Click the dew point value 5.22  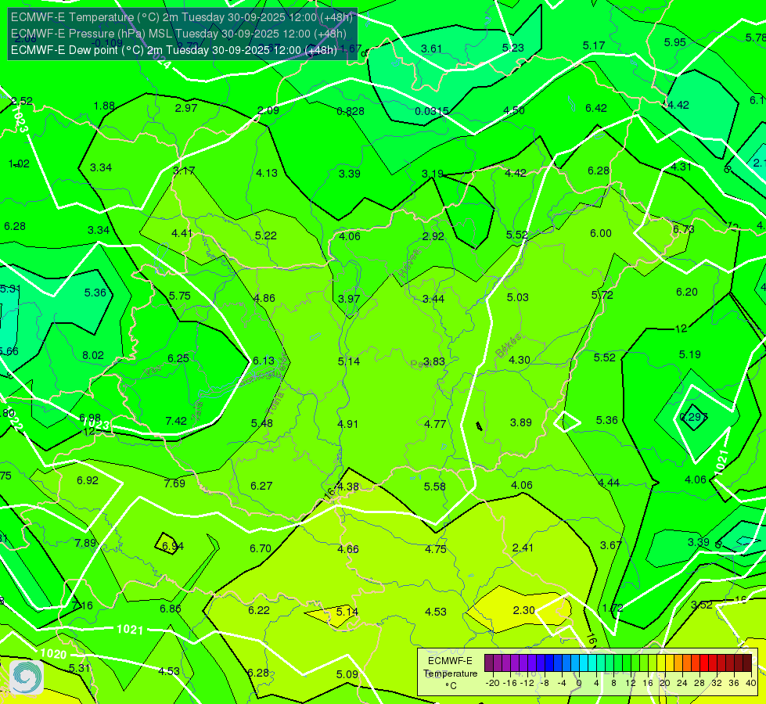point(266,235)
